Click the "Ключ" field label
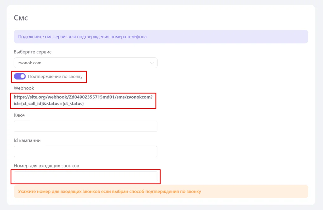Image resolution: width=323 pixels, height=210 pixels. [20, 115]
